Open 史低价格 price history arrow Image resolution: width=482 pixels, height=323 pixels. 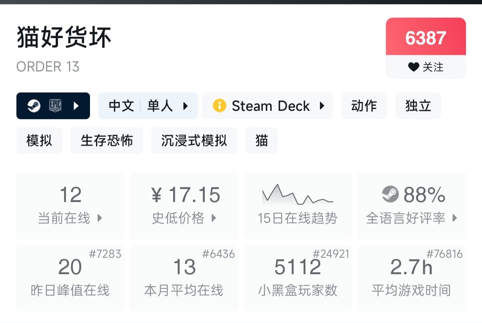point(214,218)
